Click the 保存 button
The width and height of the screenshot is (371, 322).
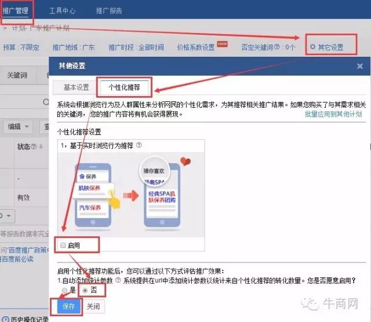pyautogui.click(x=68, y=306)
